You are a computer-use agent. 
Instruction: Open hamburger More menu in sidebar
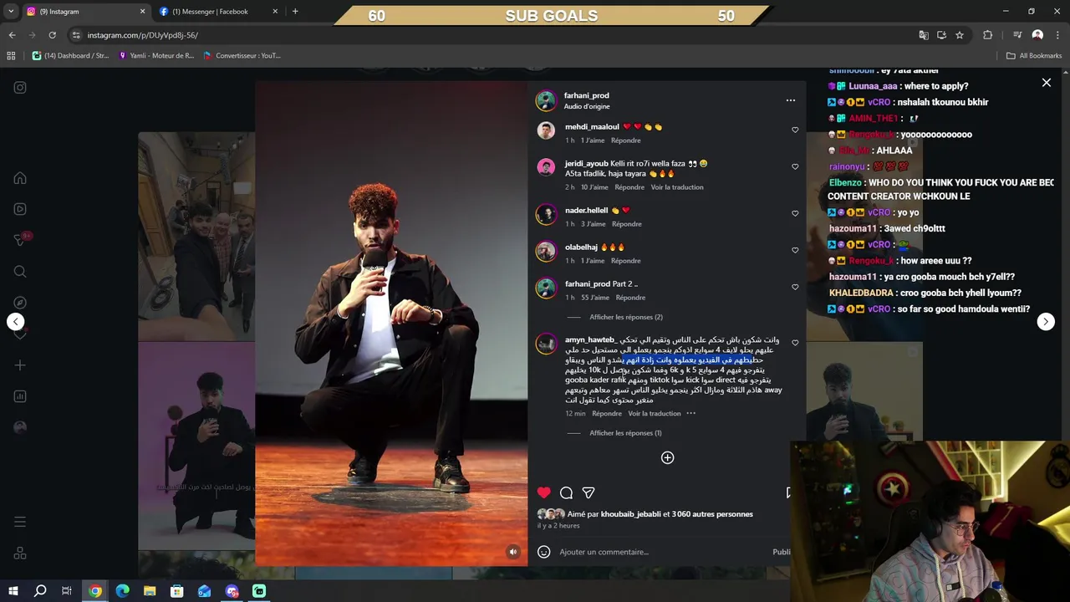coord(20,522)
